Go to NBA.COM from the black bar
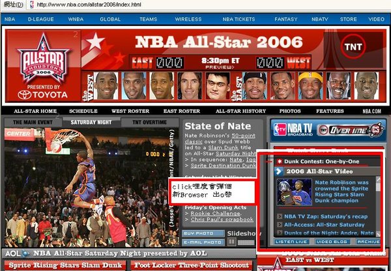Image resolution: width=391 pixels, height=271 pixels. click(372, 111)
